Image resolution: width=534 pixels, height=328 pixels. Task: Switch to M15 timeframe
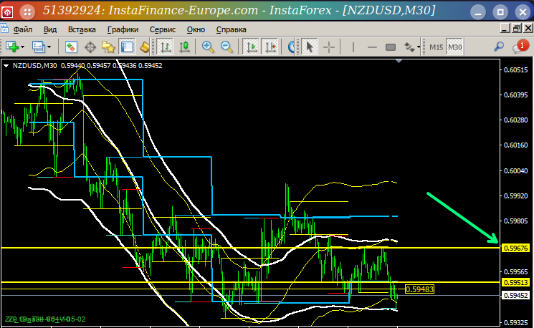[x=436, y=47]
